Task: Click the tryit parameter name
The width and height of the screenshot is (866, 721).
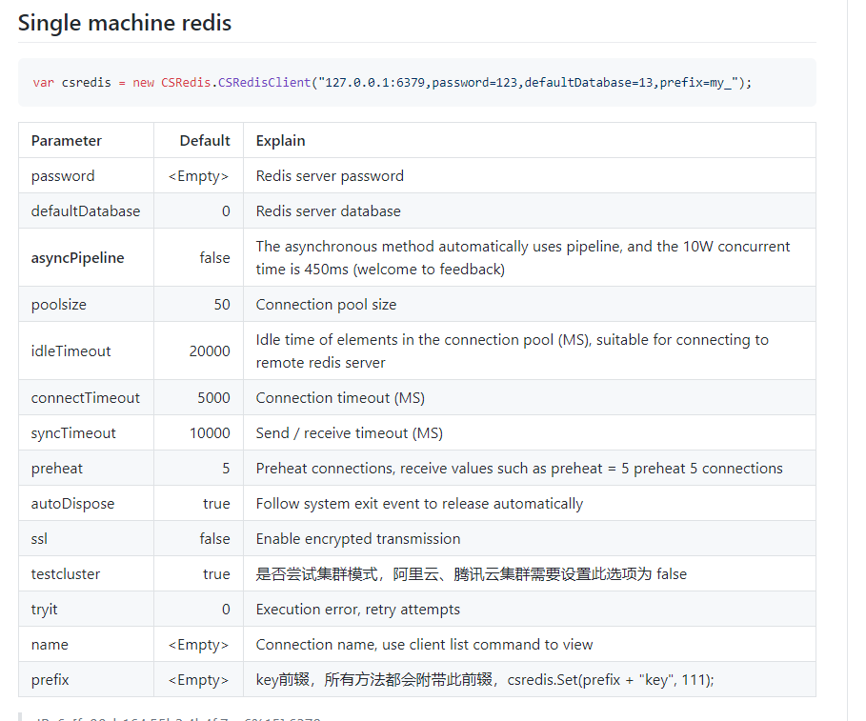Action: click(x=48, y=609)
